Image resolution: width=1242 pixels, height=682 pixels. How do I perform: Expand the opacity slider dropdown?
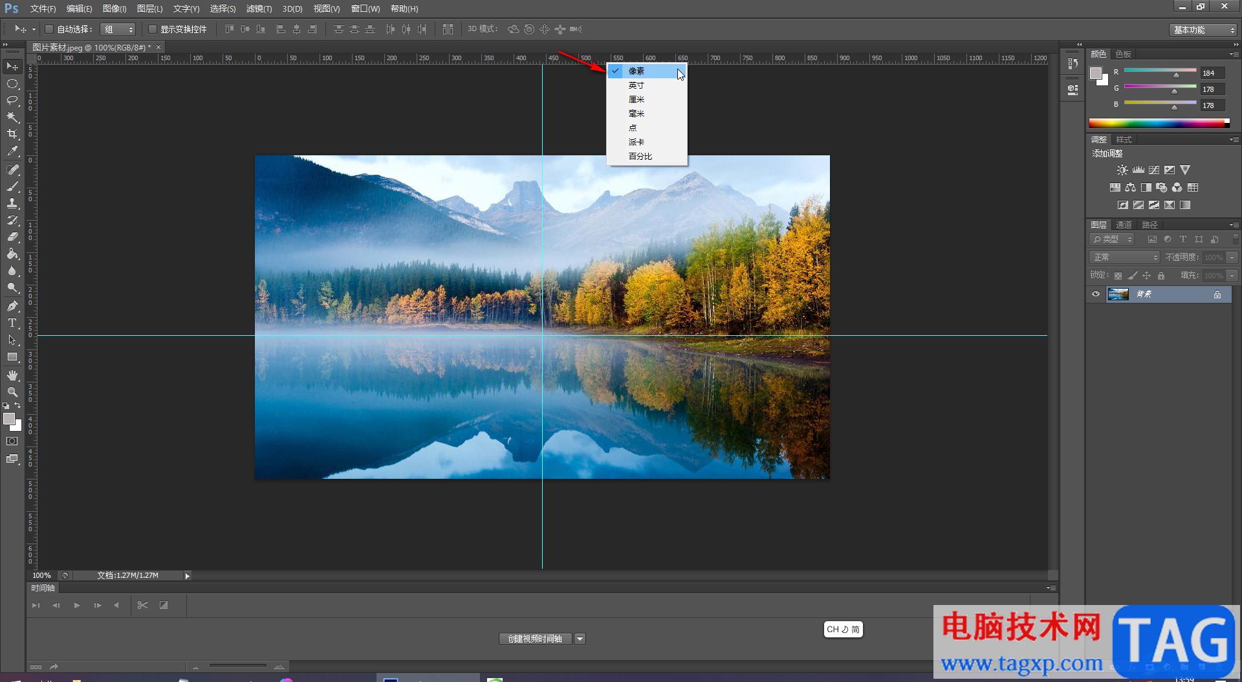[x=1232, y=258]
